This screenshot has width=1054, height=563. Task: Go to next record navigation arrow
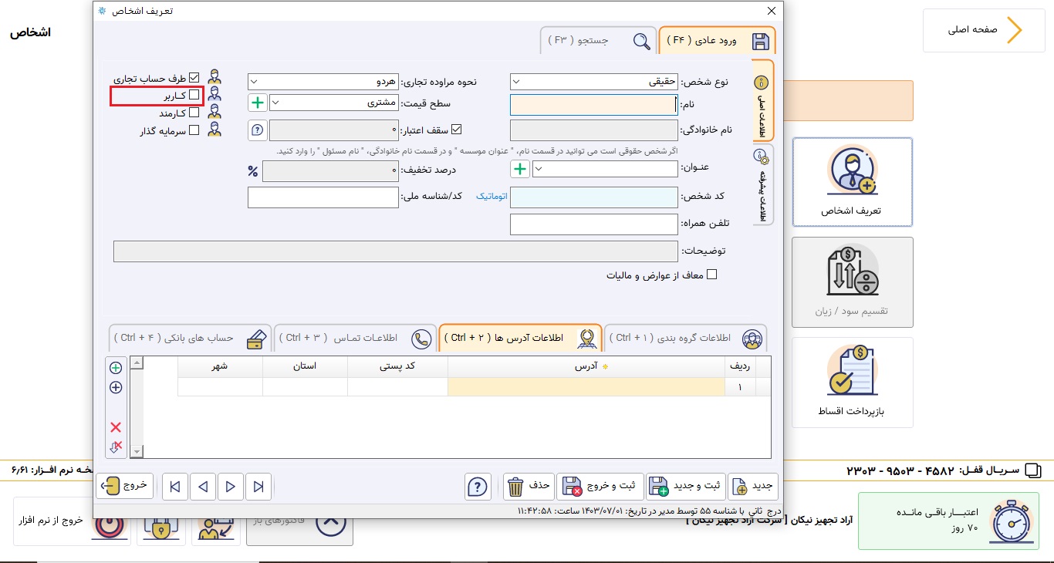231,487
